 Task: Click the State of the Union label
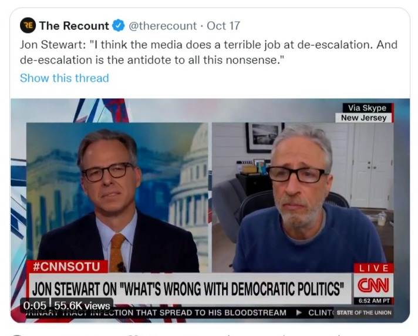(364, 313)
